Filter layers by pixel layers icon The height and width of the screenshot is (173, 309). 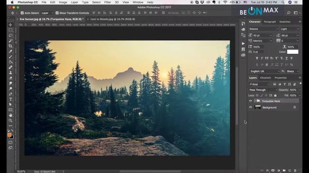pos(275,84)
